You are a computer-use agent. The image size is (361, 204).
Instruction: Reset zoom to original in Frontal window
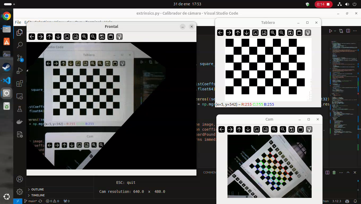pyautogui.click(x=67, y=37)
